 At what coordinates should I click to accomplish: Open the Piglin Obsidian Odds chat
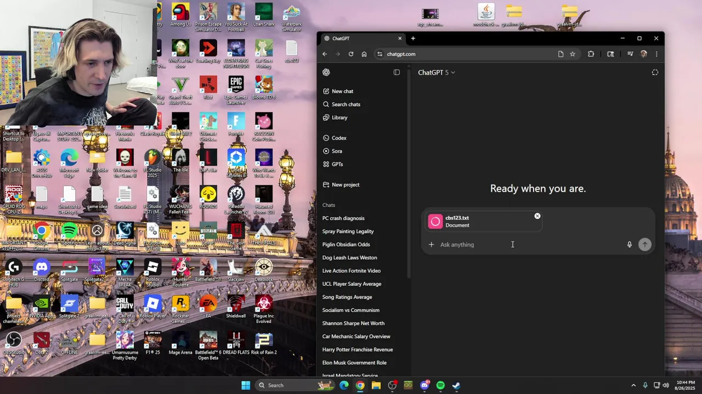[346, 245]
